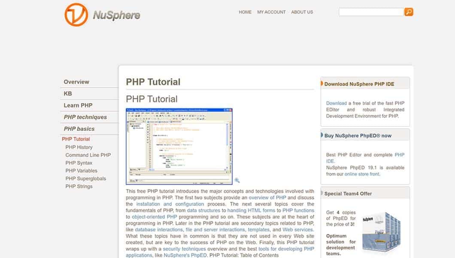Follow the data structures link
This screenshot has height=258, width=455.
[203, 210]
